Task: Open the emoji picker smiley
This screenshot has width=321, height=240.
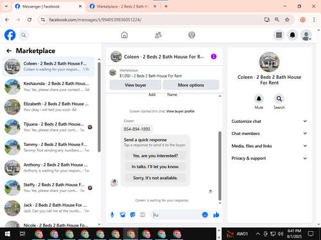Action: coord(205,214)
